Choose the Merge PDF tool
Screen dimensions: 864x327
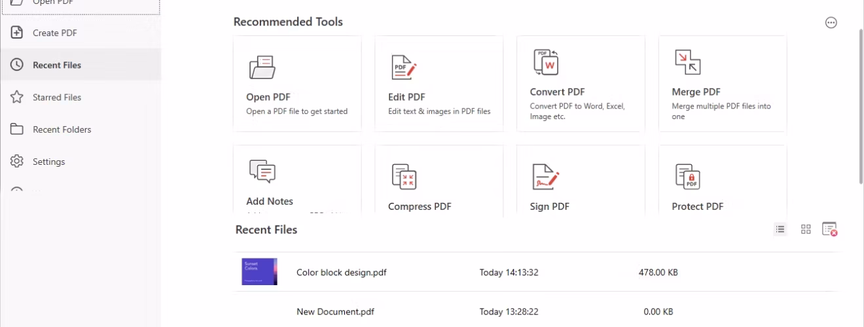[723, 84]
